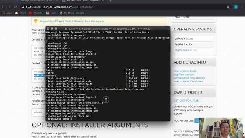
Task: Bookmark this page with the star icon
Action: click(x=228, y=7)
